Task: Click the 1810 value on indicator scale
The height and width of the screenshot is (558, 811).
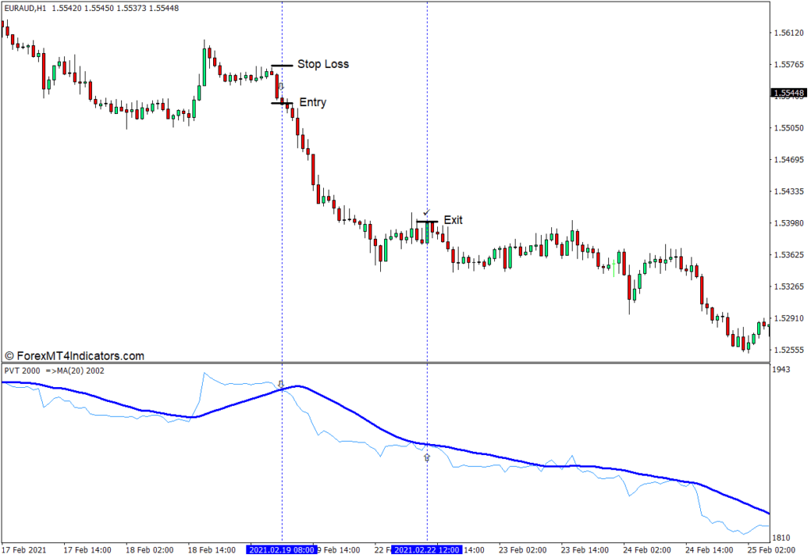Action: 782,537
